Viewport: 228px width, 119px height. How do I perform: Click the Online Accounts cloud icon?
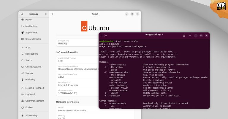[23, 67]
